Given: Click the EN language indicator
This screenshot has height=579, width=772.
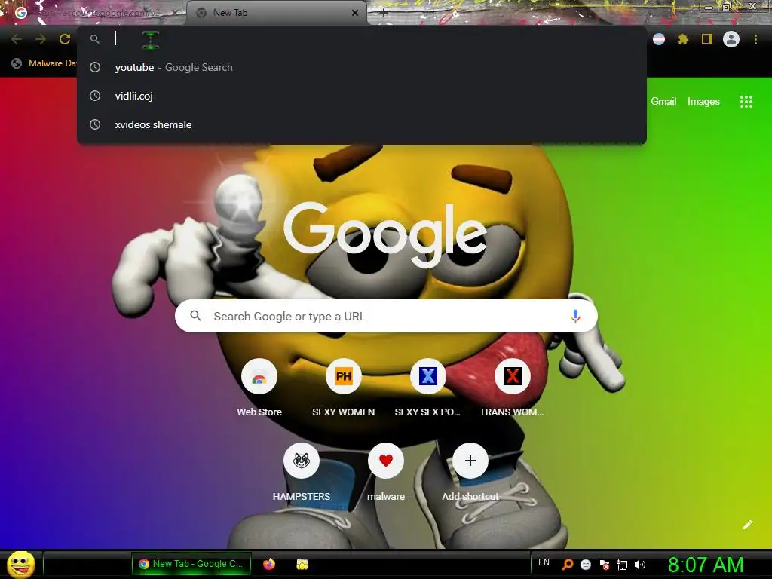Looking at the screenshot, I should pyautogui.click(x=544, y=562).
